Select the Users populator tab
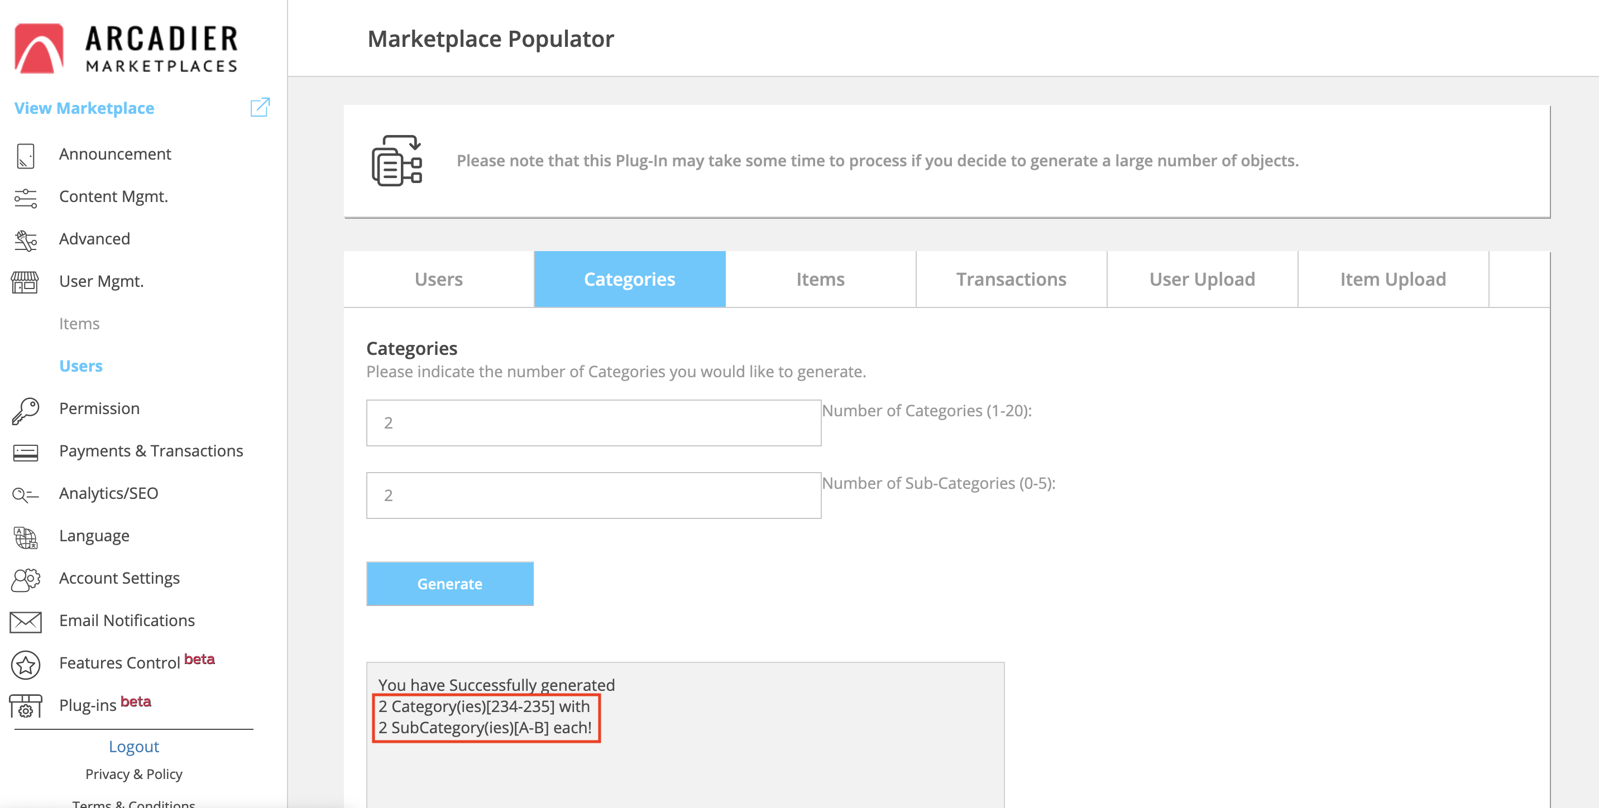This screenshot has height=808, width=1599. pos(438,279)
